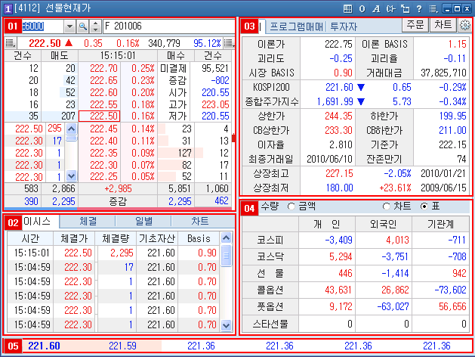Open the list menu icon left of price 222.50

(9, 44)
